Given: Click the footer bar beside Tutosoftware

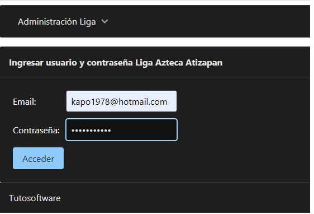Looking at the screenshot, I should 184,198.
